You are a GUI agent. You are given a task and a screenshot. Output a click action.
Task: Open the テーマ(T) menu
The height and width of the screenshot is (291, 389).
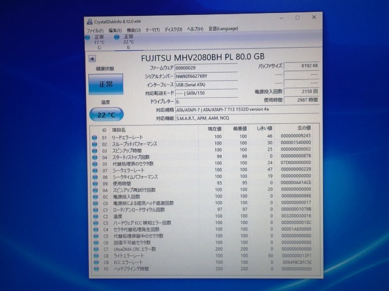pos(153,30)
